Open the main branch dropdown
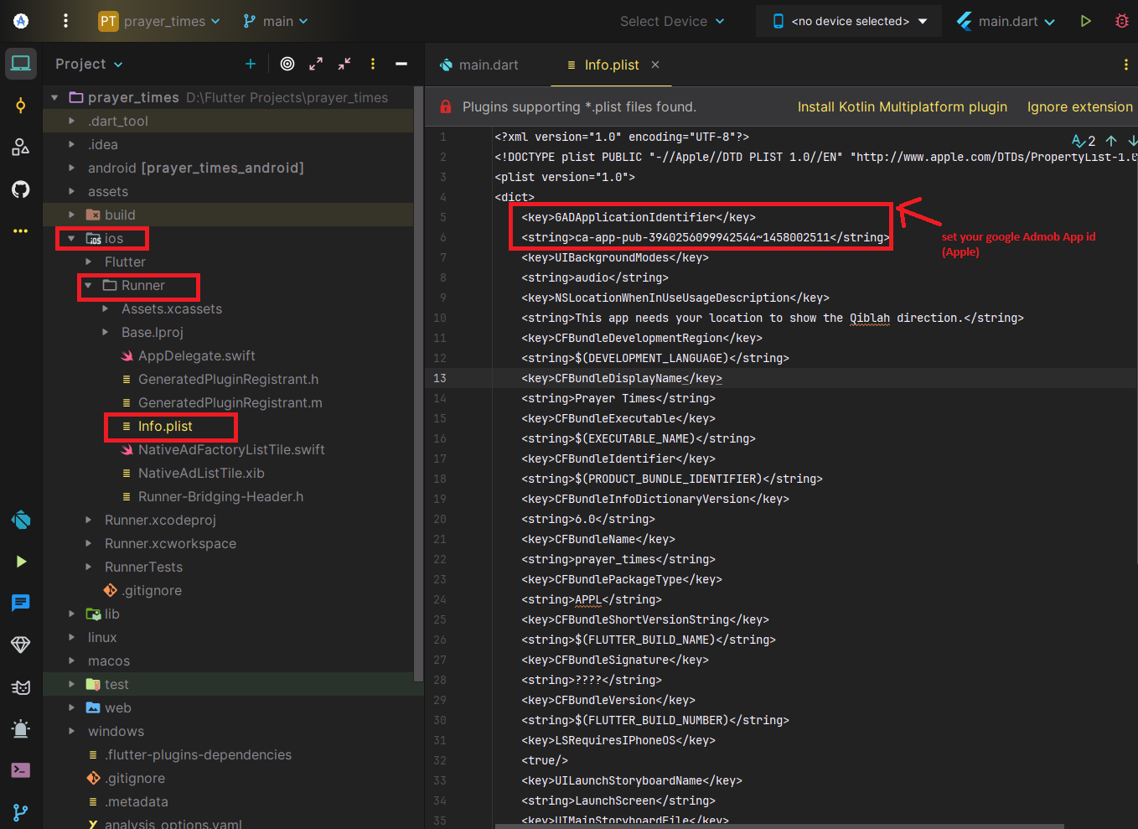The image size is (1138, 829). pos(276,21)
